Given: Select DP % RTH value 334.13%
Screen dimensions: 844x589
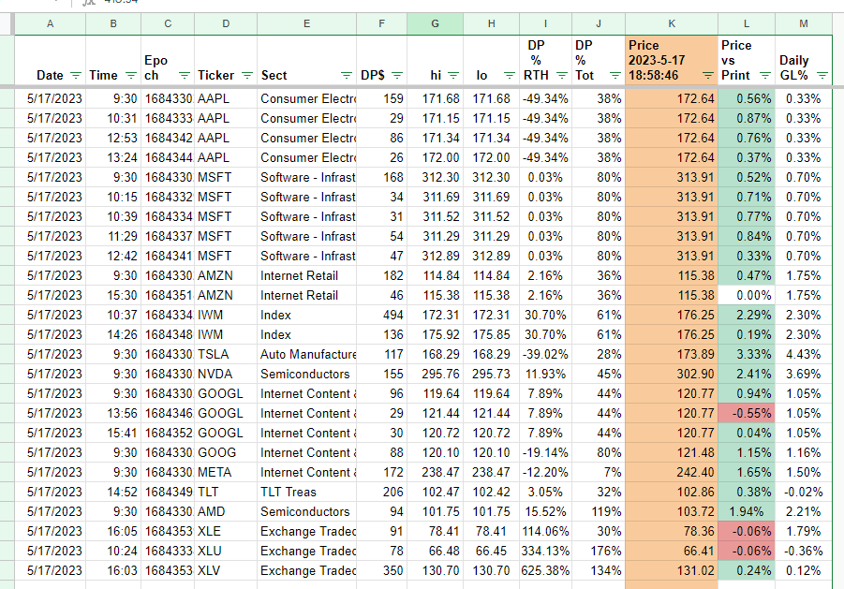Looking at the screenshot, I should tap(545, 551).
